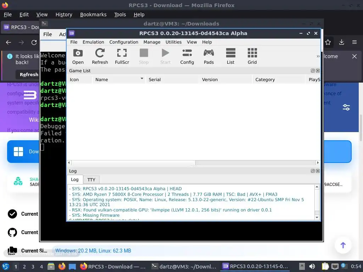Sort the game list by the Name column
The width and height of the screenshot is (363, 272).
click(119, 80)
